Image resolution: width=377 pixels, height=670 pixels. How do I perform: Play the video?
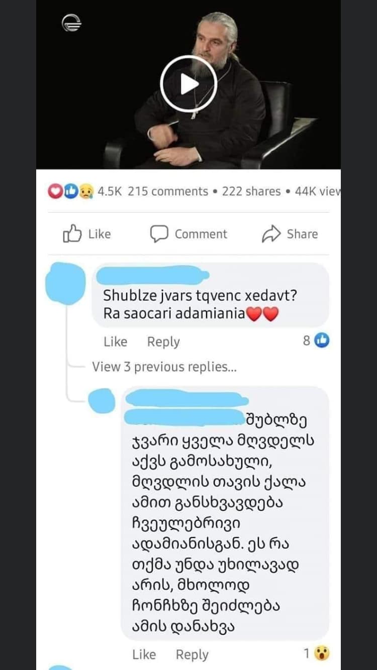pos(189,84)
